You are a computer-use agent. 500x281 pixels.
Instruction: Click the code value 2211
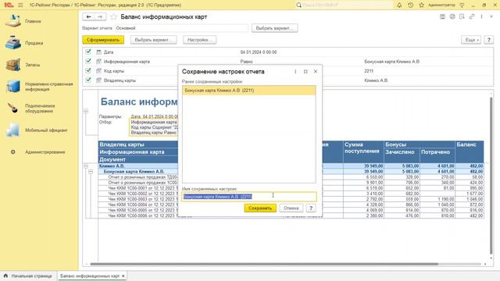coord(369,71)
